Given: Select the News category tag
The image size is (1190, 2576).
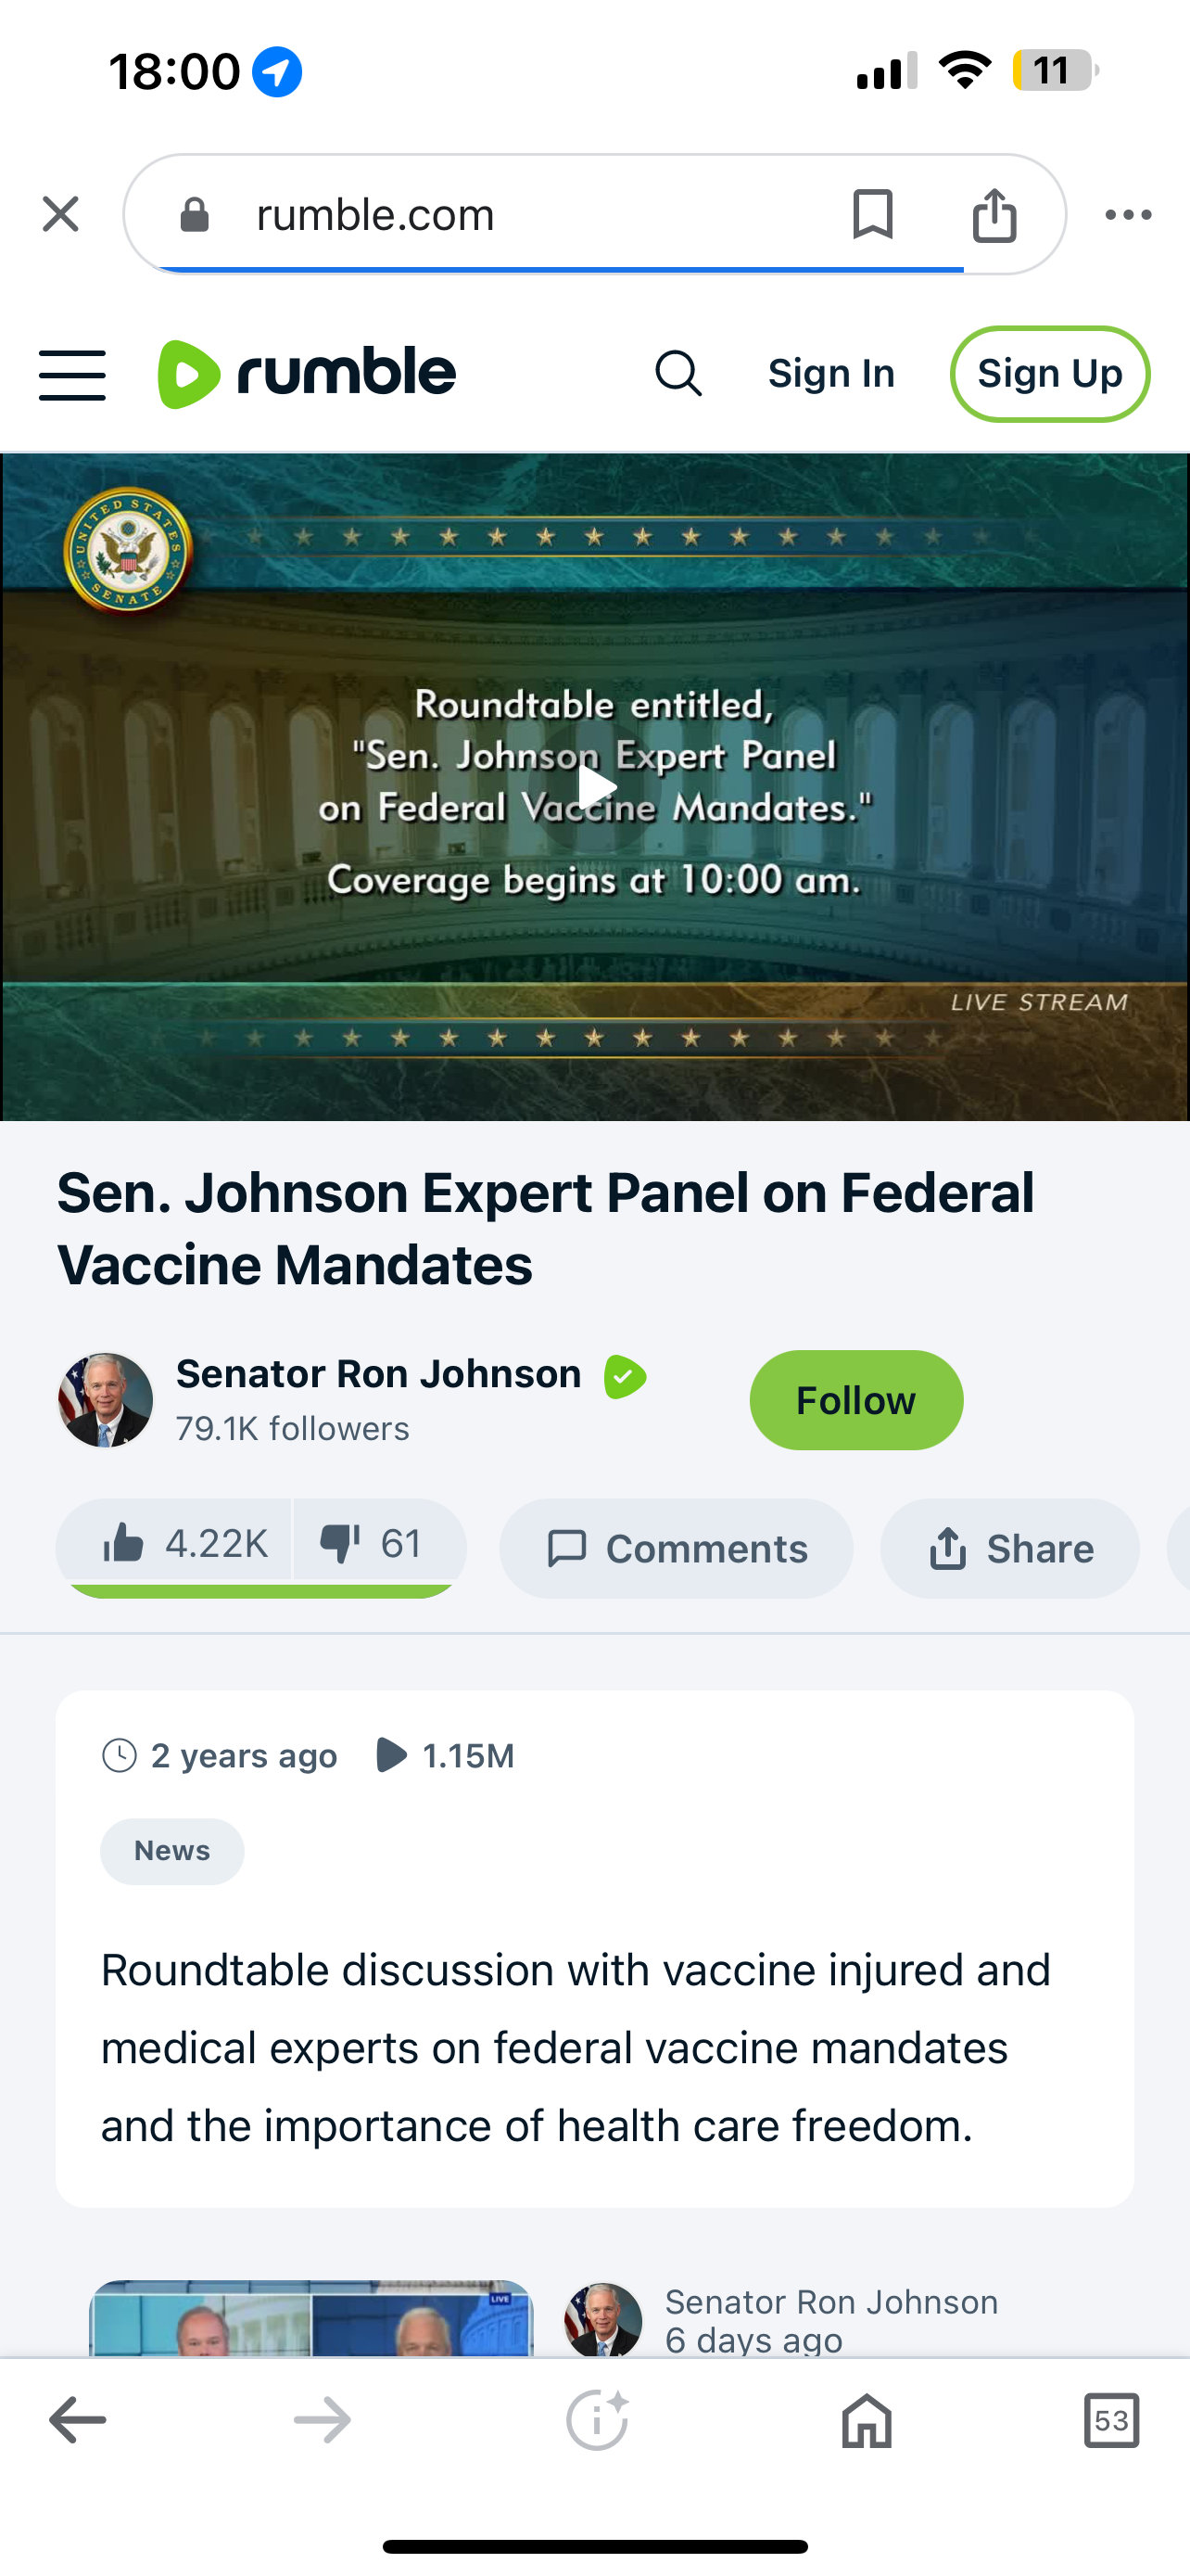Looking at the screenshot, I should pos(171,1851).
